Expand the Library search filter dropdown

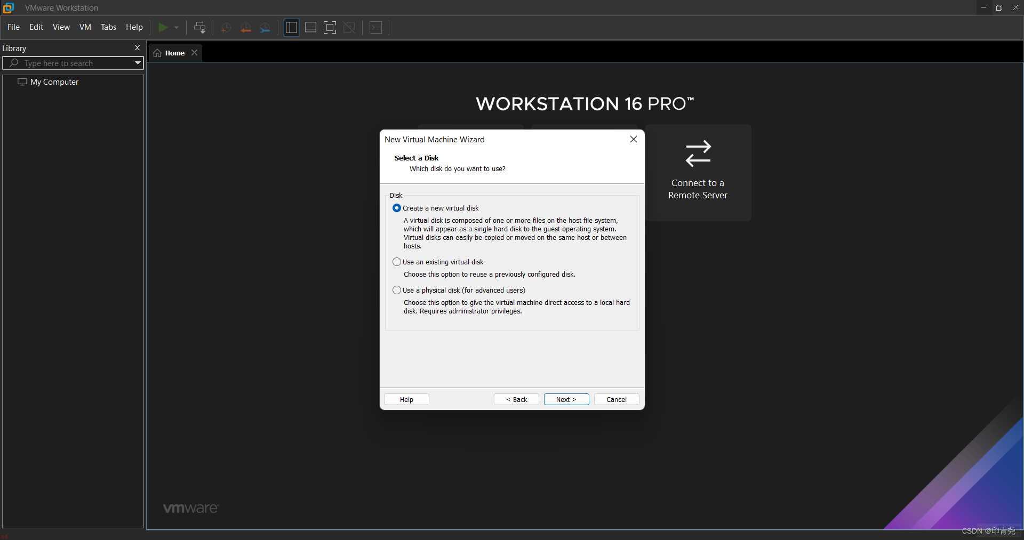pos(138,63)
